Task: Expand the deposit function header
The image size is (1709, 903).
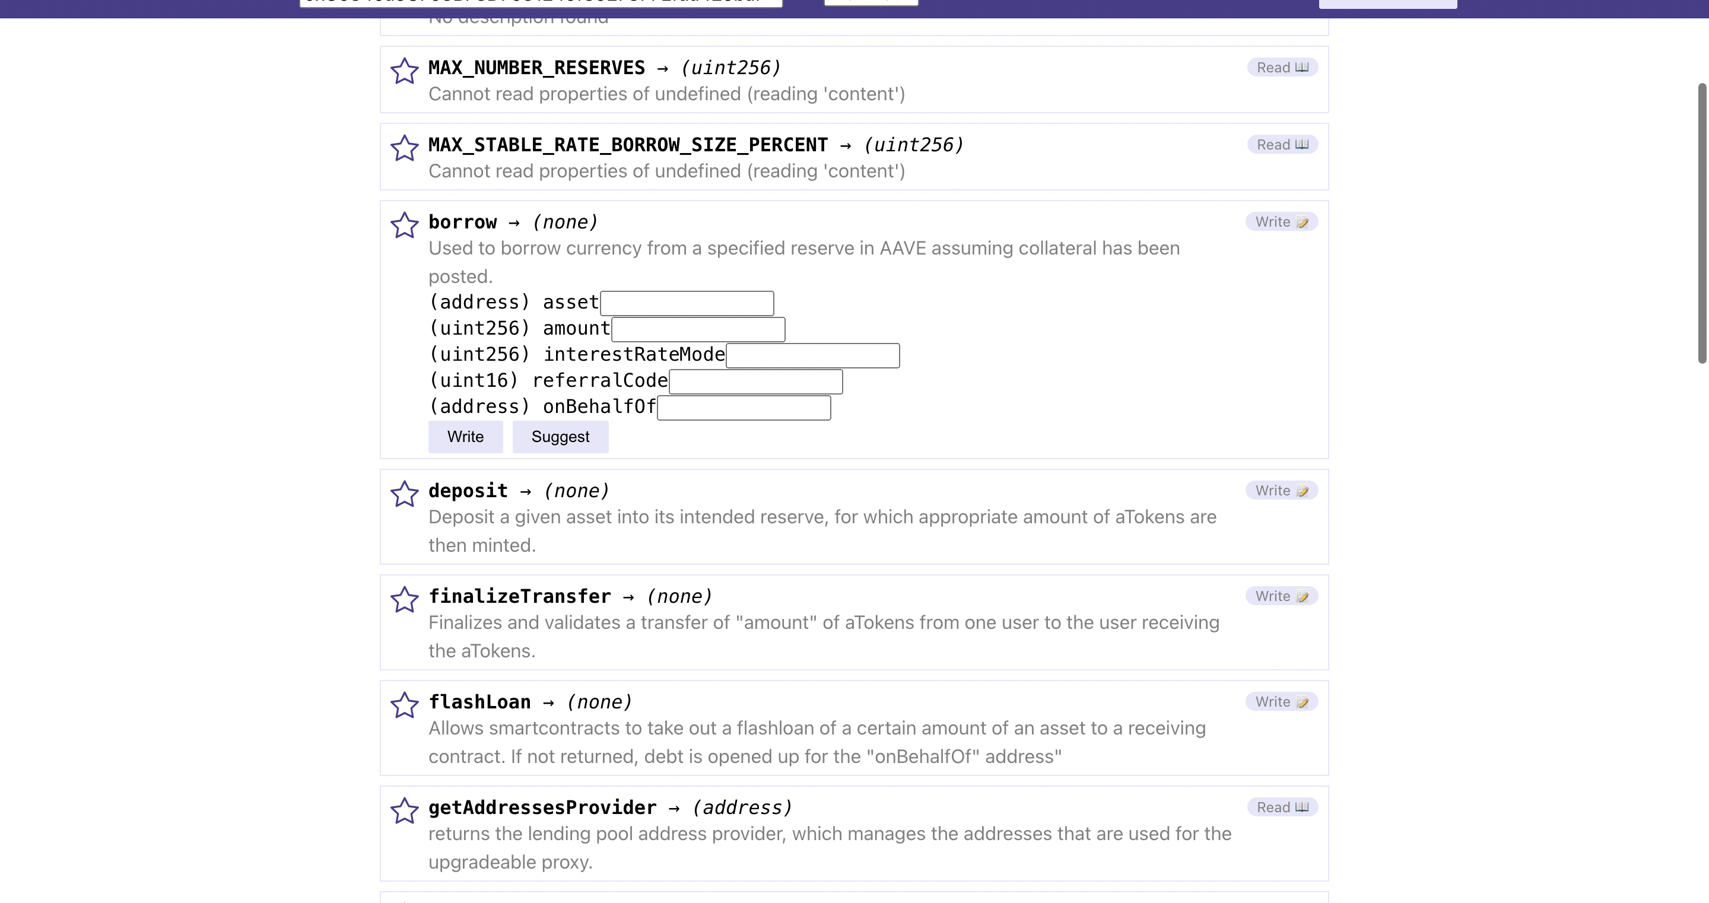Action: [x=518, y=490]
